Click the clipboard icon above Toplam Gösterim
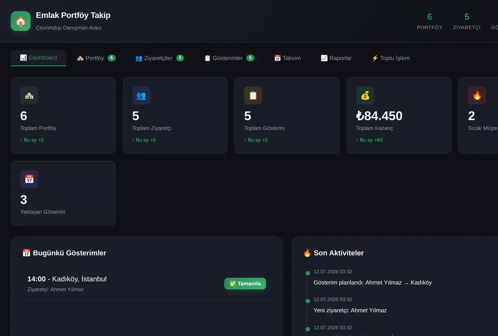Viewport: 498px width, 336px height. [253, 95]
